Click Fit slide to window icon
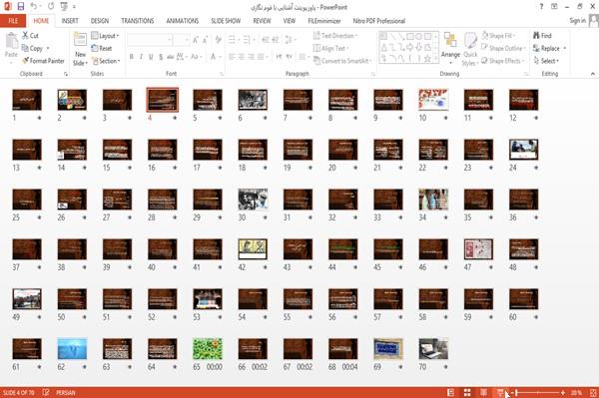The height and width of the screenshot is (398, 599). (593, 392)
